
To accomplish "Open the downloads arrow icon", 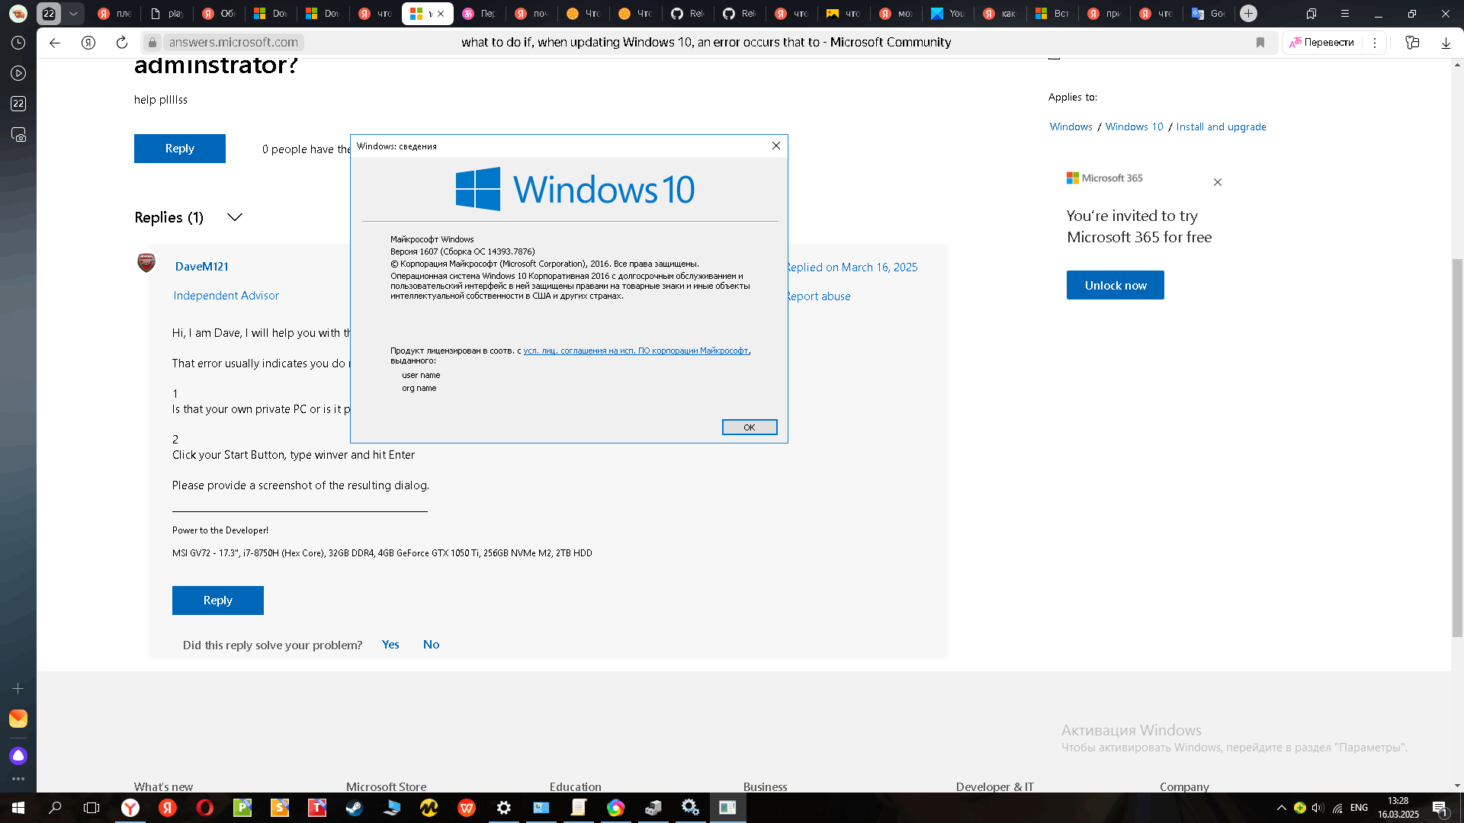I will pyautogui.click(x=1446, y=43).
